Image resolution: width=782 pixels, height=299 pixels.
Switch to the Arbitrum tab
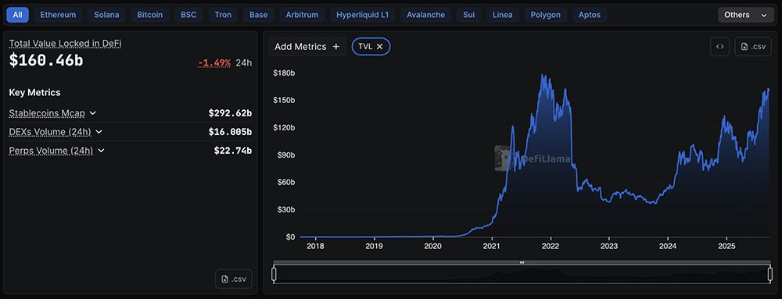tap(302, 15)
